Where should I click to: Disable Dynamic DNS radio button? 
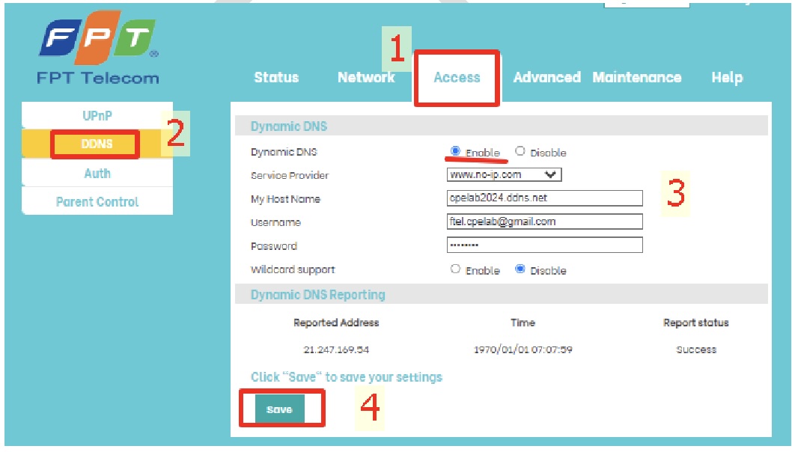point(520,151)
